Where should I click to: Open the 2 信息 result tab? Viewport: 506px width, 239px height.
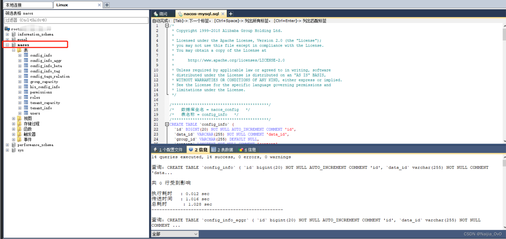tap(198, 150)
